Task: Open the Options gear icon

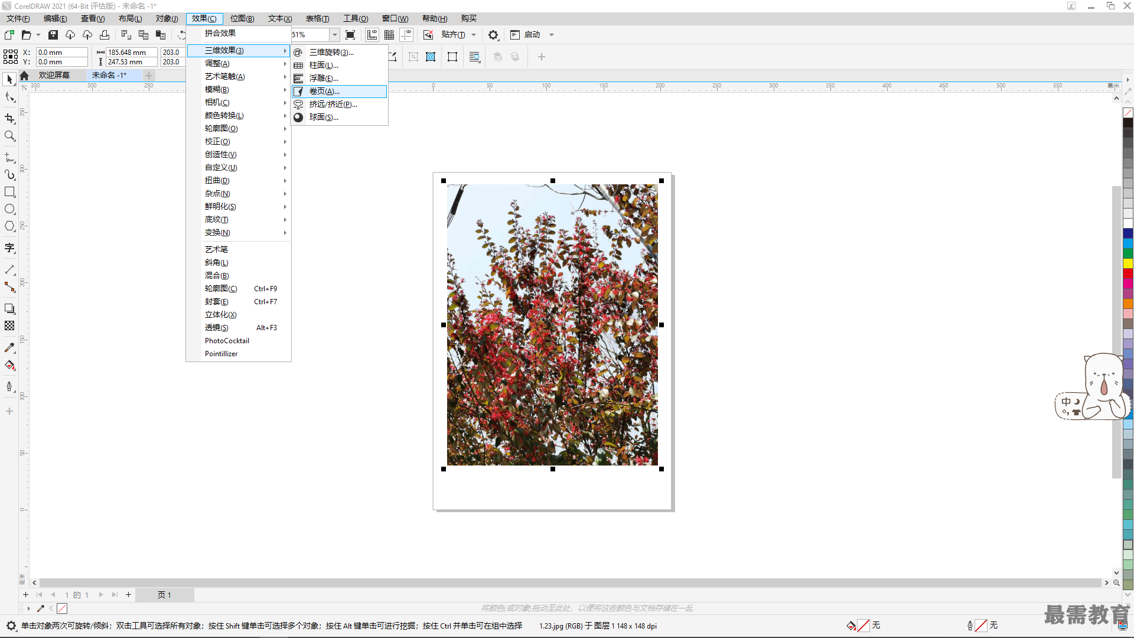Action: 493,35
